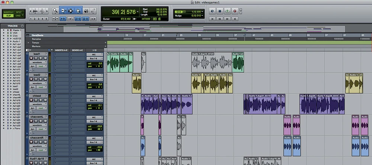Toggle Link Track and Edit Selection
This screenshot has height=165, width=372.
pyautogui.click(x=86, y=19)
